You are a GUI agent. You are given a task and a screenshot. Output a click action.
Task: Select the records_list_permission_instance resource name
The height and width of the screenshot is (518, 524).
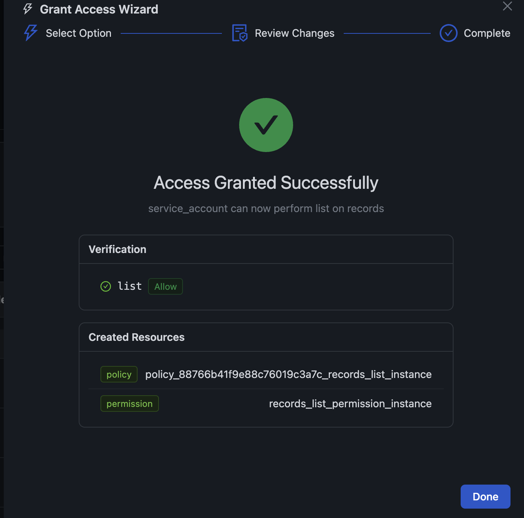pyautogui.click(x=350, y=404)
